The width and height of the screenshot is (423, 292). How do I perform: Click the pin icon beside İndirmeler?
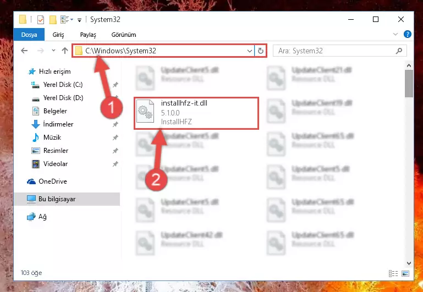pos(115,124)
